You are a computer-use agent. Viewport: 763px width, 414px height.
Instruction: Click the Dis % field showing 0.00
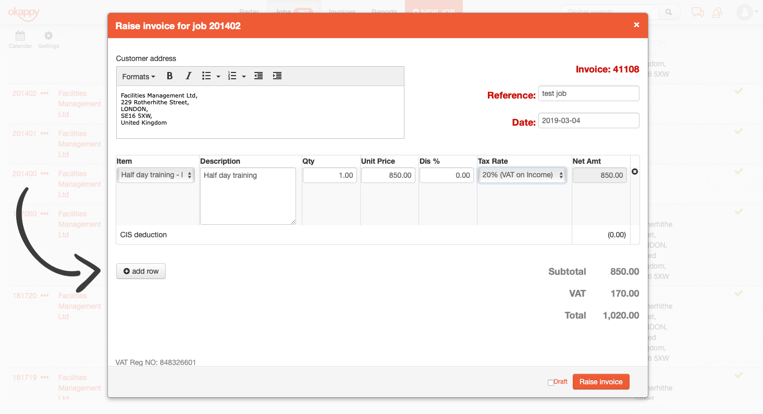[x=447, y=175]
